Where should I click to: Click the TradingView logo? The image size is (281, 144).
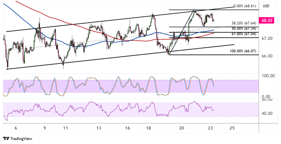point(18,139)
